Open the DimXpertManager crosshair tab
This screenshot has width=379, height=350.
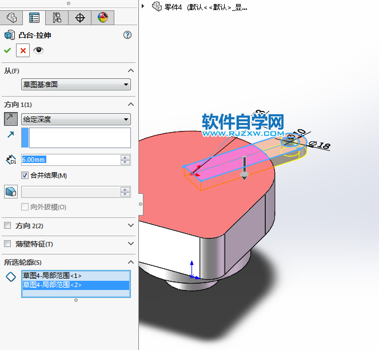[x=80, y=18]
